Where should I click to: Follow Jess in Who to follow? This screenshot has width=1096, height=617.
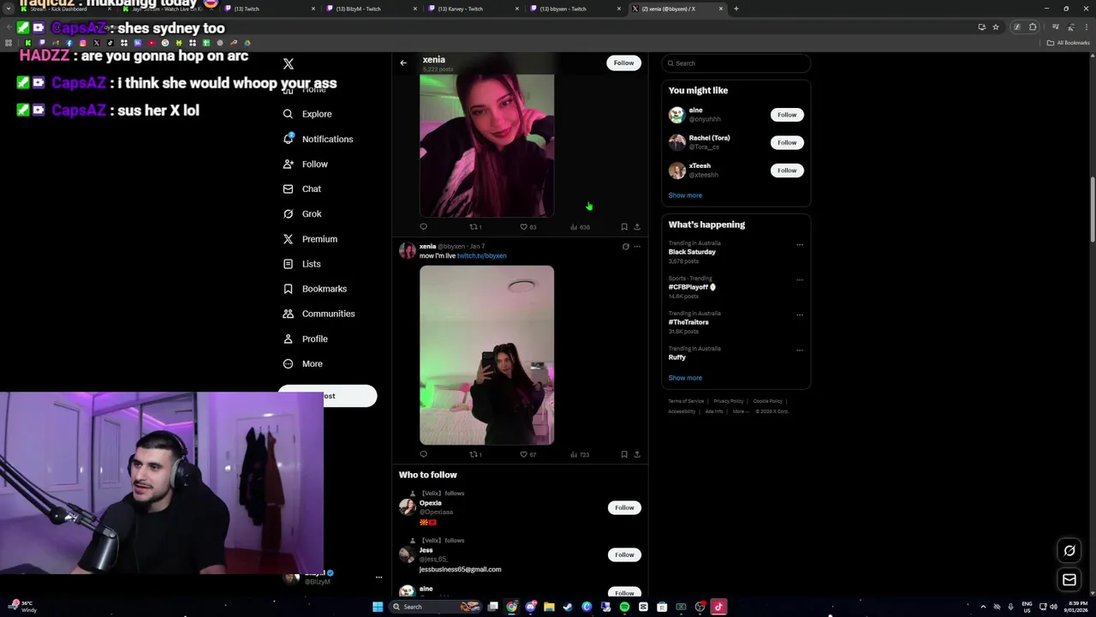click(x=624, y=554)
